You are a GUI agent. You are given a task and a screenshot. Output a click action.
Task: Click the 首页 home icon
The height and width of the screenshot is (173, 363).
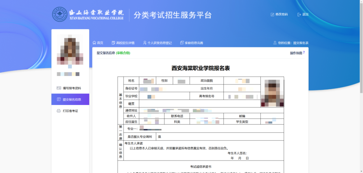(94, 43)
